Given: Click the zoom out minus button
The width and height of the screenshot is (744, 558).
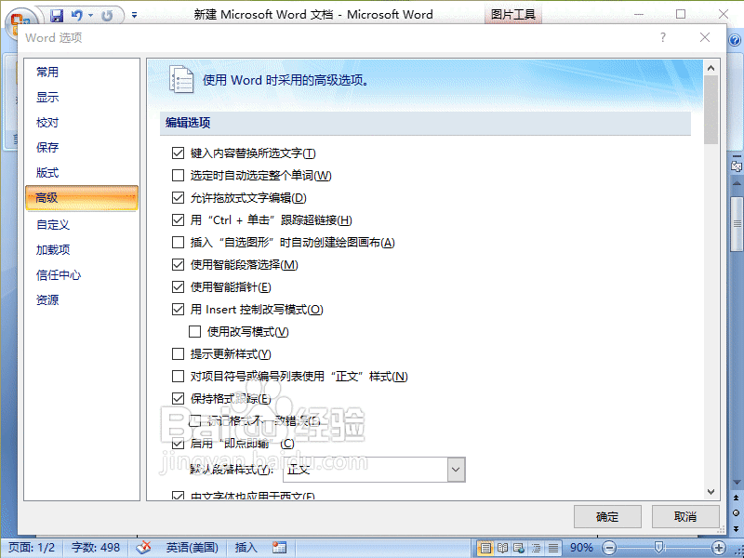Looking at the screenshot, I should coord(609,548).
